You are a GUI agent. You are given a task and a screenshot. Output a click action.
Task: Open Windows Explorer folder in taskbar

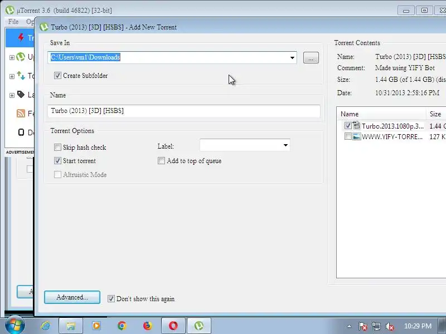(x=71, y=326)
